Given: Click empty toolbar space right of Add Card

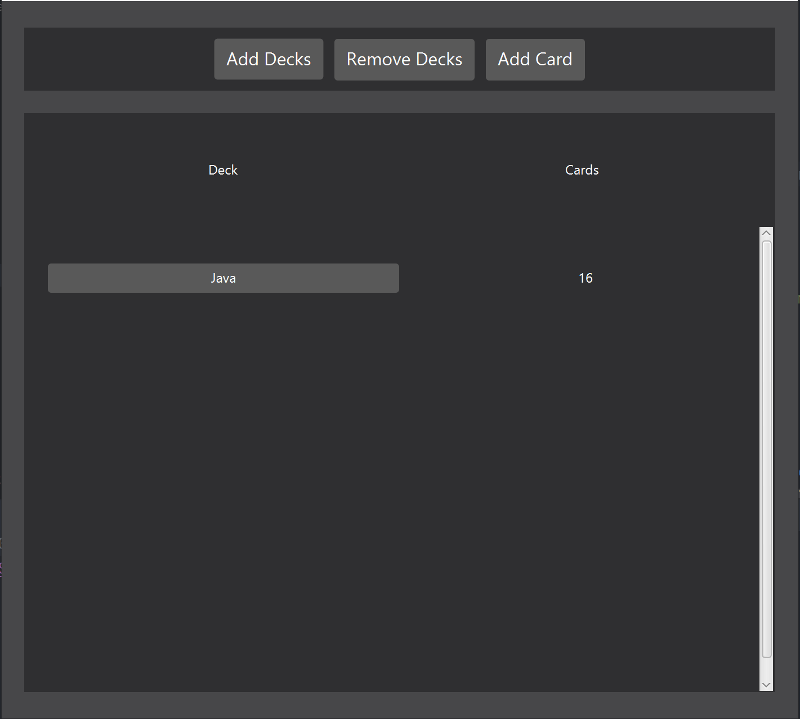Looking at the screenshot, I should click(x=676, y=59).
